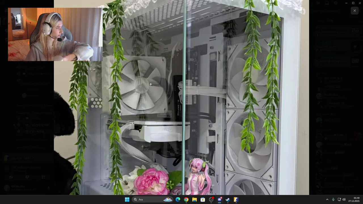Open the network tray icon

pos(339,199)
